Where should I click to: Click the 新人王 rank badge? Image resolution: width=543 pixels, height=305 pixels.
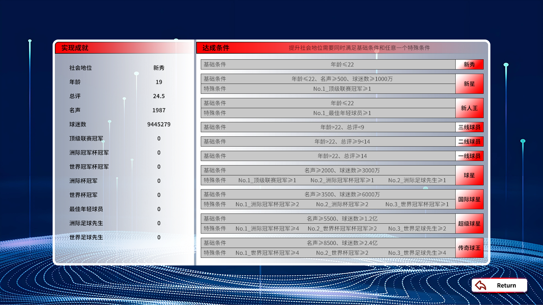pyautogui.click(x=469, y=108)
